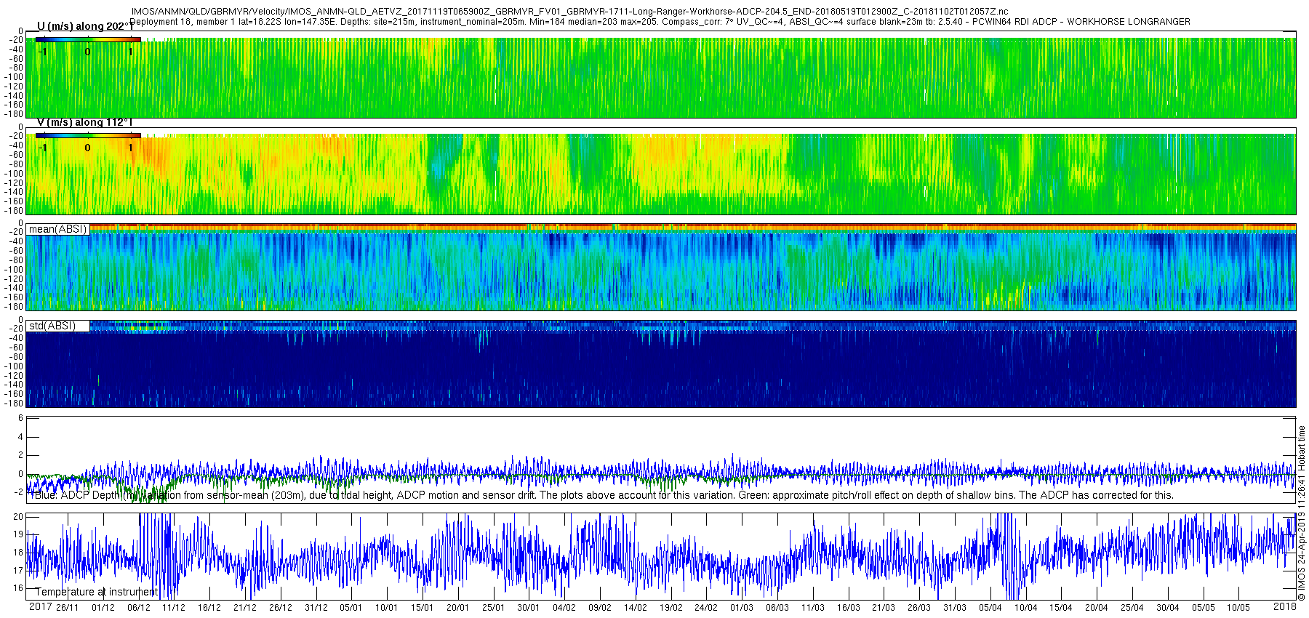The height and width of the screenshot is (618, 1309).
Task: Click the 26/12 date tick
Action: point(280,608)
